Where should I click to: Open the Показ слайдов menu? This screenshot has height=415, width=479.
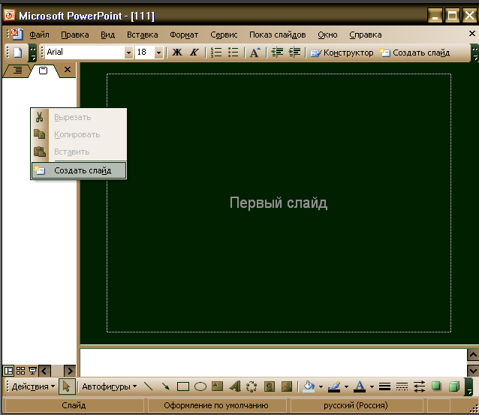click(x=277, y=35)
